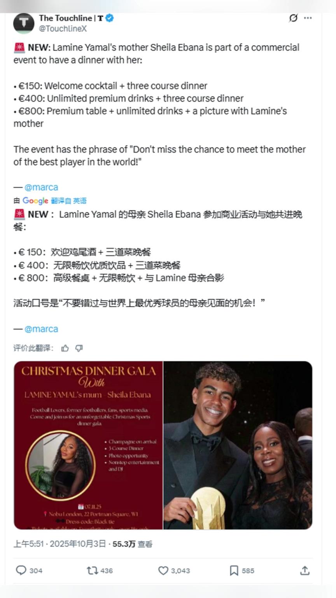Open The Touchline profile avatar
The height and width of the screenshot is (598, 336).
(x=24, y=23)
